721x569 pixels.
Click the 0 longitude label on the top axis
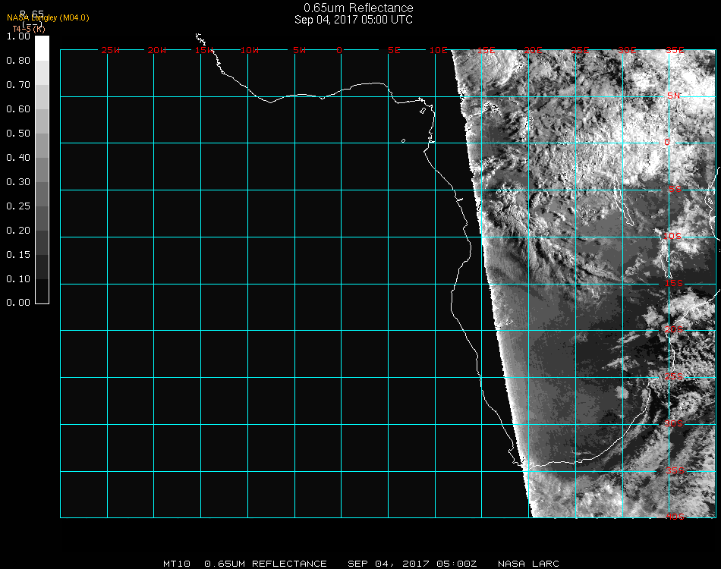(339, 50)
